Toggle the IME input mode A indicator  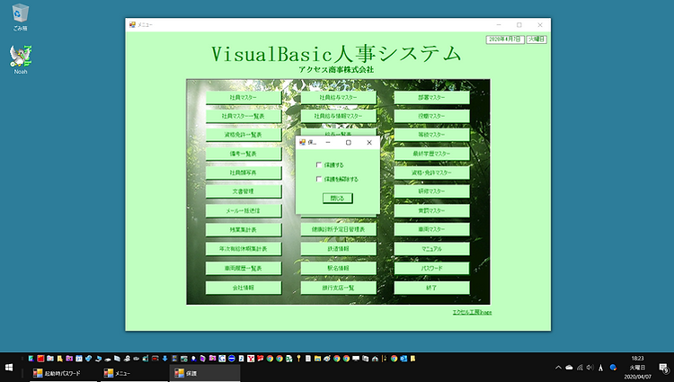pos(601,368)
